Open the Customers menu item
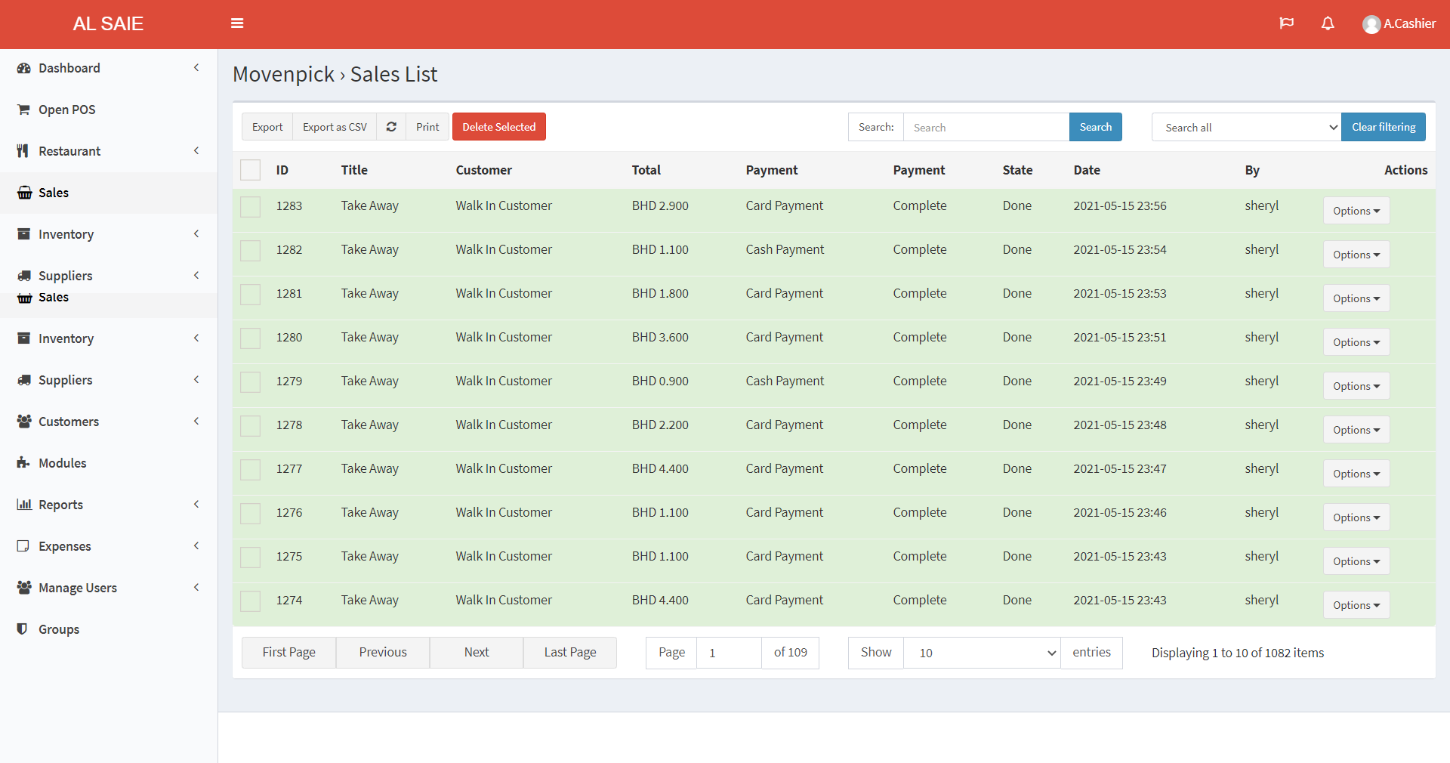Screen dimensions: 1450x763 point(109,422)
